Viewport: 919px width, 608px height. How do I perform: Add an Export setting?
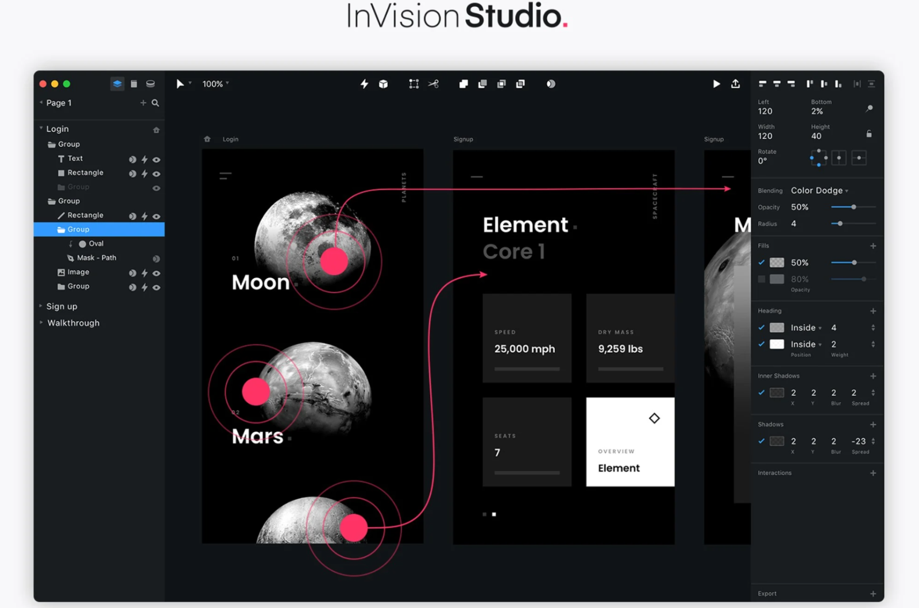(x=873, y=594)
